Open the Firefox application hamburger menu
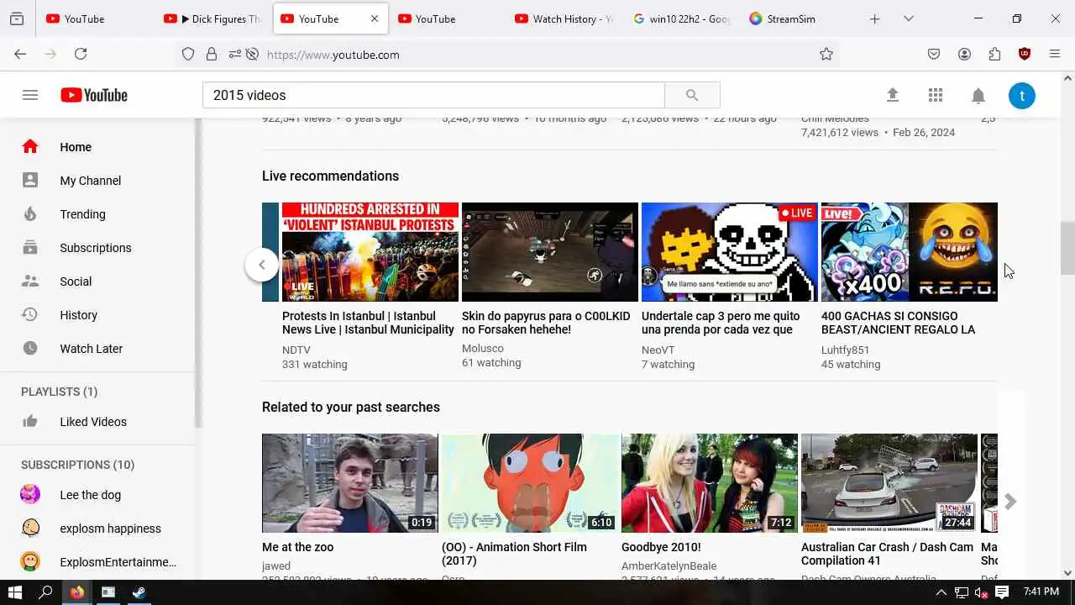Viewport: 1075px width, 605px height. [x=1055, y=54]
